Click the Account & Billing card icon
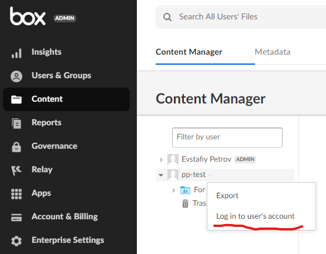Image resolution: width=326 pixels, height=254 pixels. pyautogui.click(x=16, y=218)
